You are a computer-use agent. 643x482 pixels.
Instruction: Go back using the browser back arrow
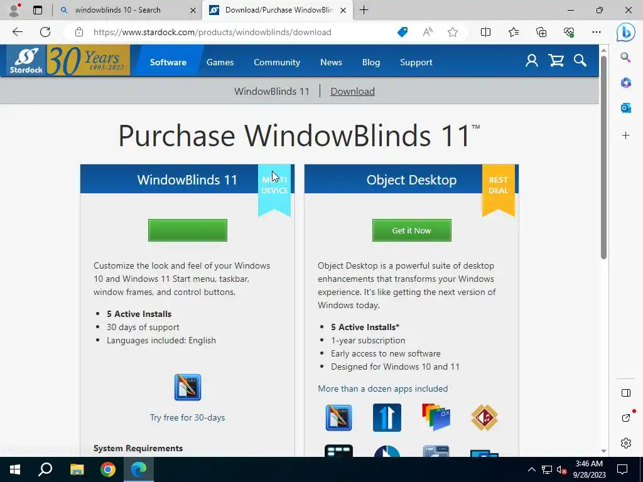coord(17,32)
